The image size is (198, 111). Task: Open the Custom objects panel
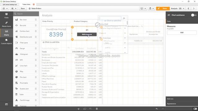[6, 41]
